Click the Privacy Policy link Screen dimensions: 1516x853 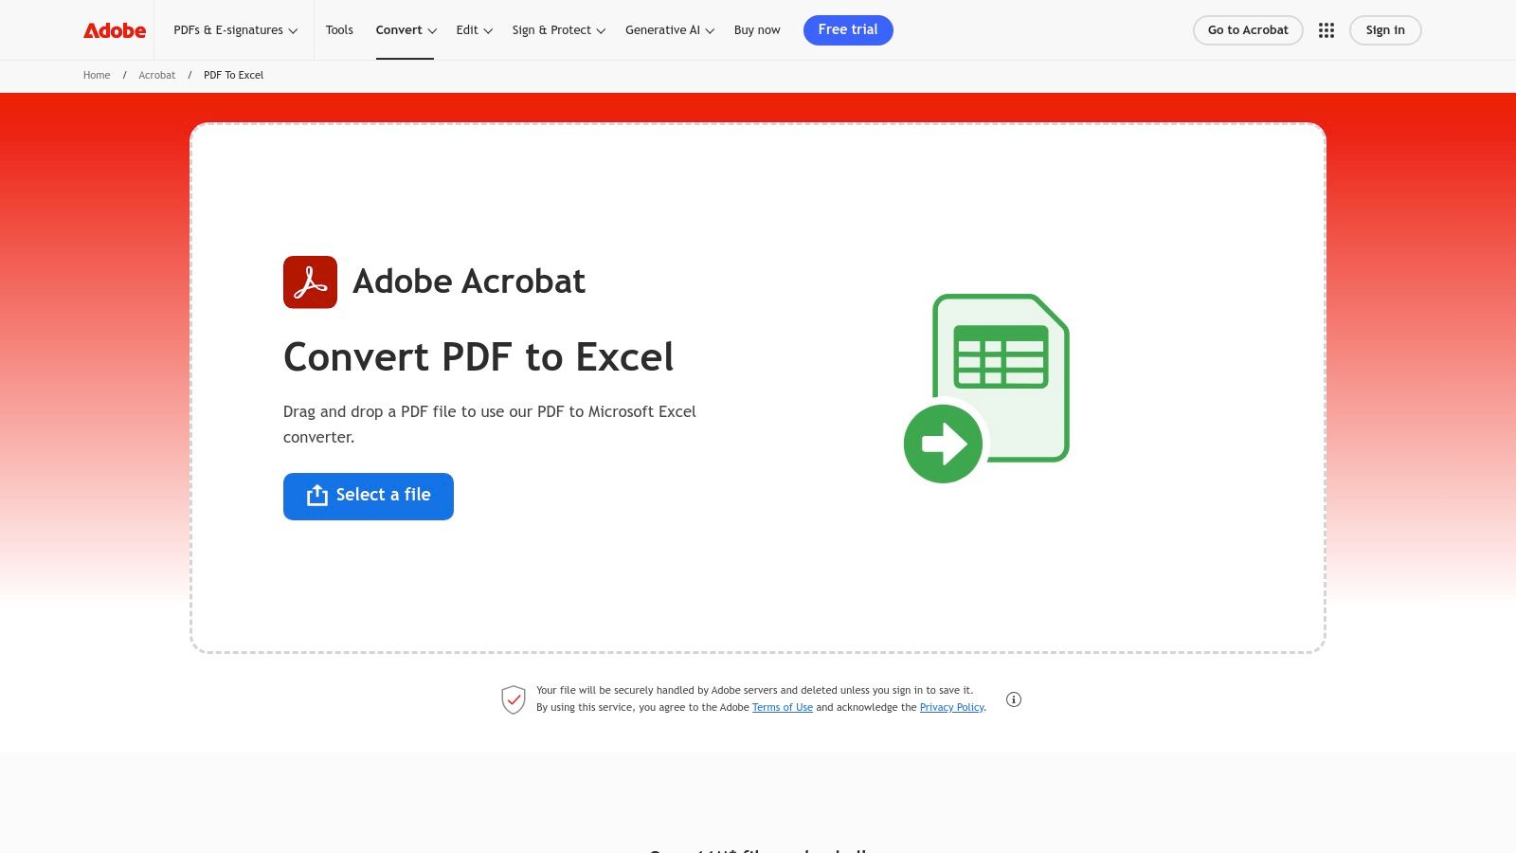(951, 707)
